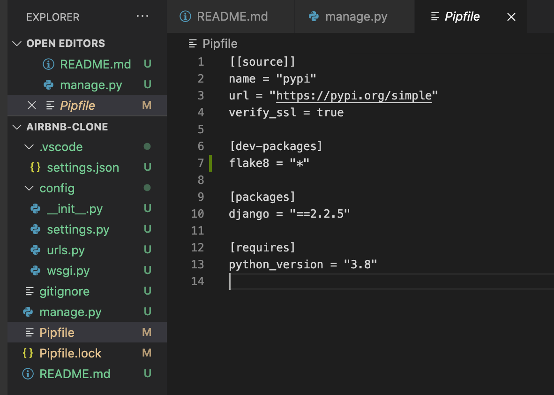Open the Explorer more actions ellipsis
Viewport: 554px width, 395px height.
coord(142,16)
